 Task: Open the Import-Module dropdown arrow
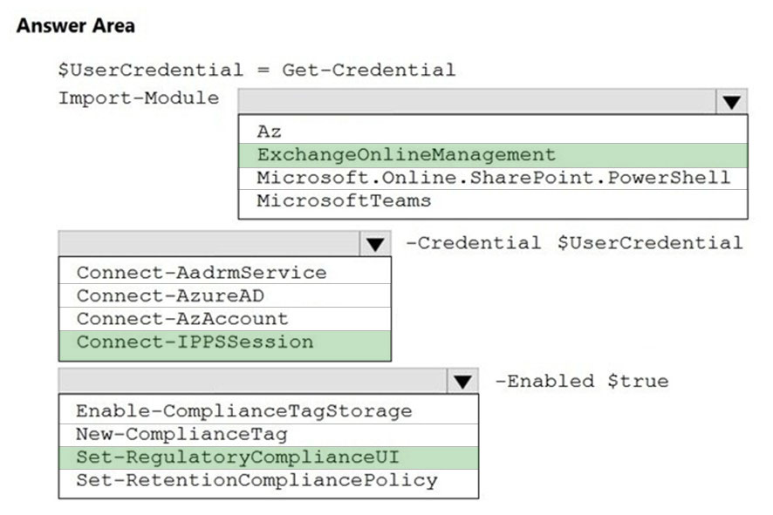[732, 102]
